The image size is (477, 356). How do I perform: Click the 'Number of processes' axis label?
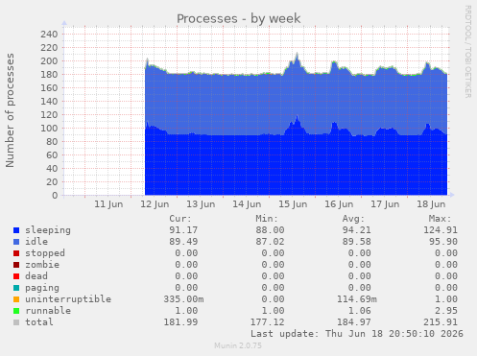pos(10,110)
